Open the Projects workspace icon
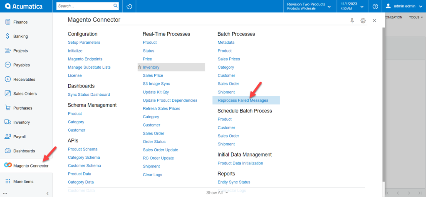Viewport: 426px width, 197px height. click(x=7, y=51)
